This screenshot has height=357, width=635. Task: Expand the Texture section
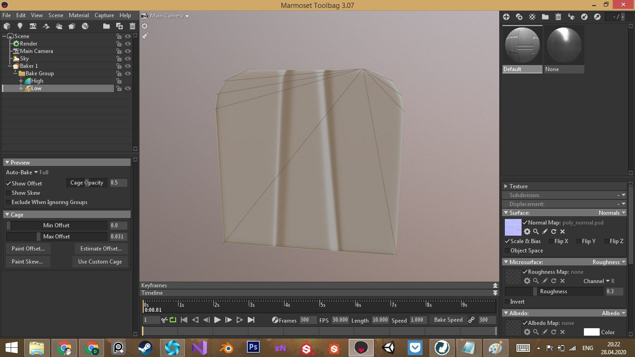pyautogui.click(x=506, y=186)
